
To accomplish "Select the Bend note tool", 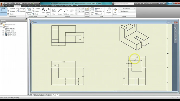I will point(35,14).
